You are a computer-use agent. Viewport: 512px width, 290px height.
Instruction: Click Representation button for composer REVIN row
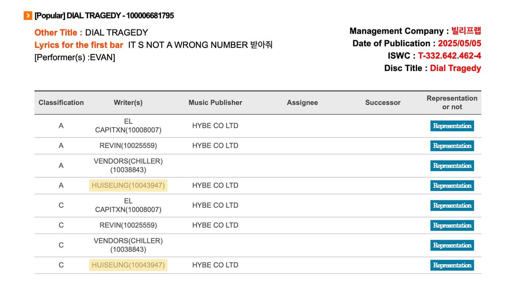[452, 226]
